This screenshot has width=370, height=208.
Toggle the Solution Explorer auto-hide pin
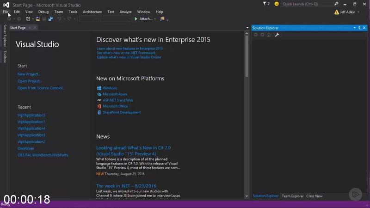[359, 28]
